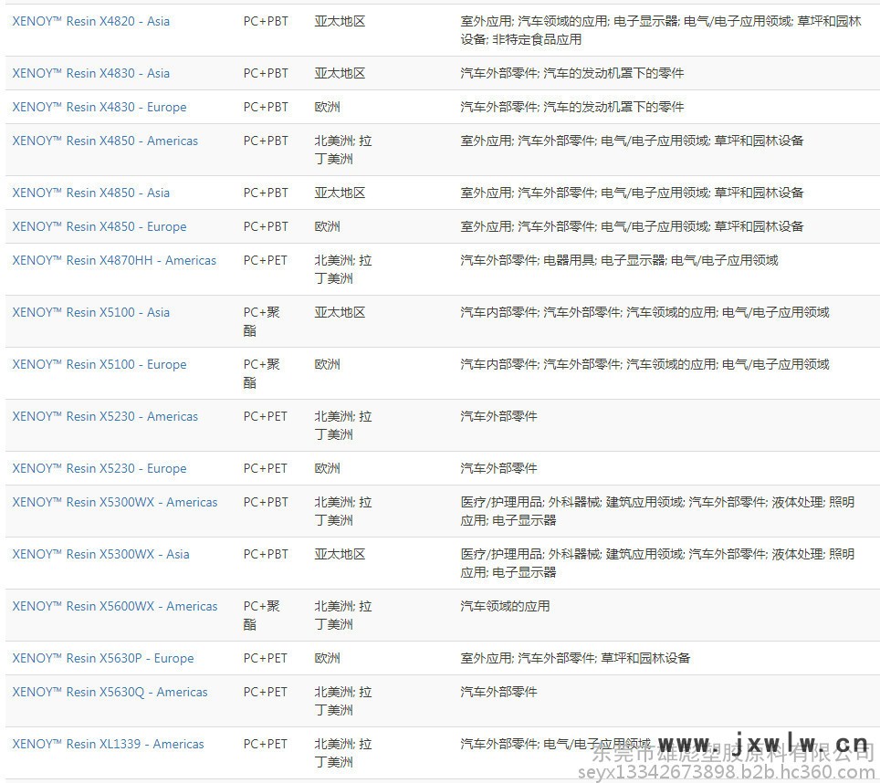The image size is (880, 783).
Task: Open XENOY Resin X4820 - Asia link
Action: coord(90,21)
